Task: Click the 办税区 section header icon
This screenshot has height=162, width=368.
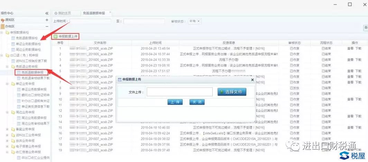Action: [2, 27]
